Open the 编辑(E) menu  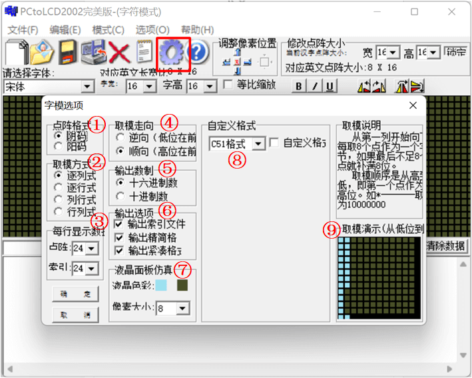(65, 30)
